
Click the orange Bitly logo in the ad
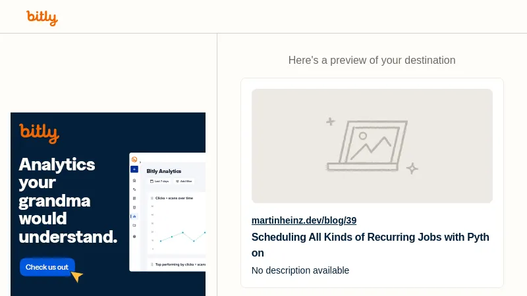(x=39, y=133)
